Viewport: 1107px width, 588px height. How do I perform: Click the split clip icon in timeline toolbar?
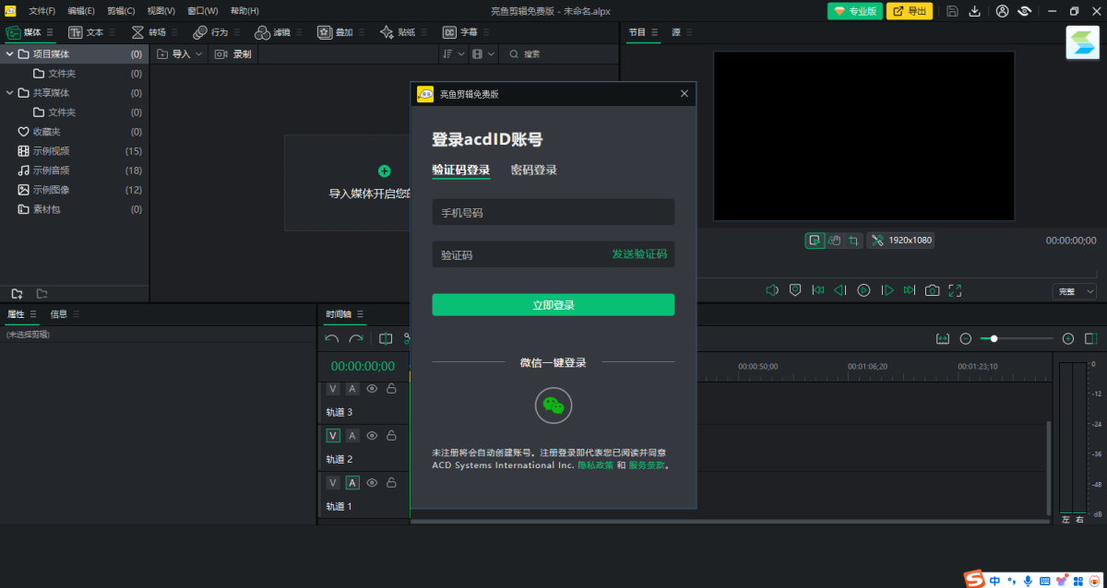(386, 338)
